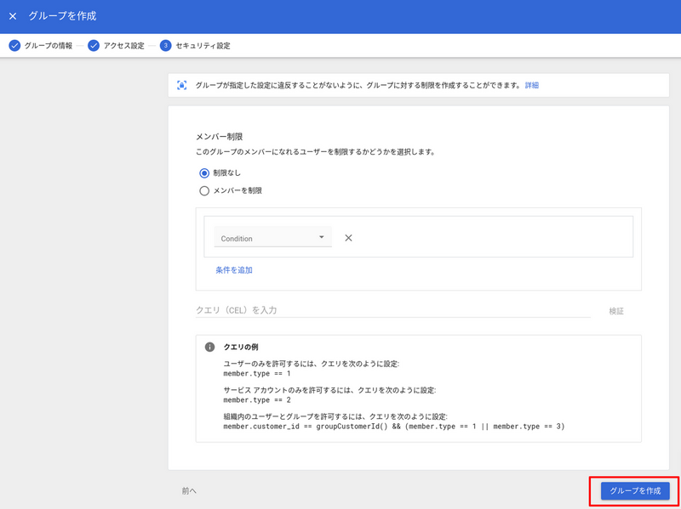
Task: Focus the クエリ（CEL）を入力 field
Action: coord(392,310)
